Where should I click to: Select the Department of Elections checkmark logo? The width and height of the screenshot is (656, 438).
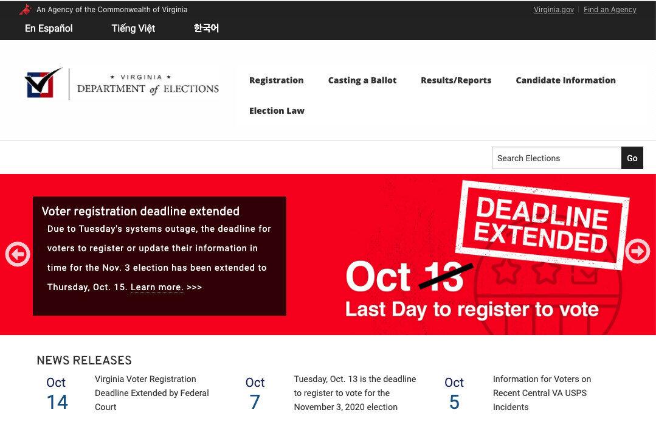click(x=39, y=85)
